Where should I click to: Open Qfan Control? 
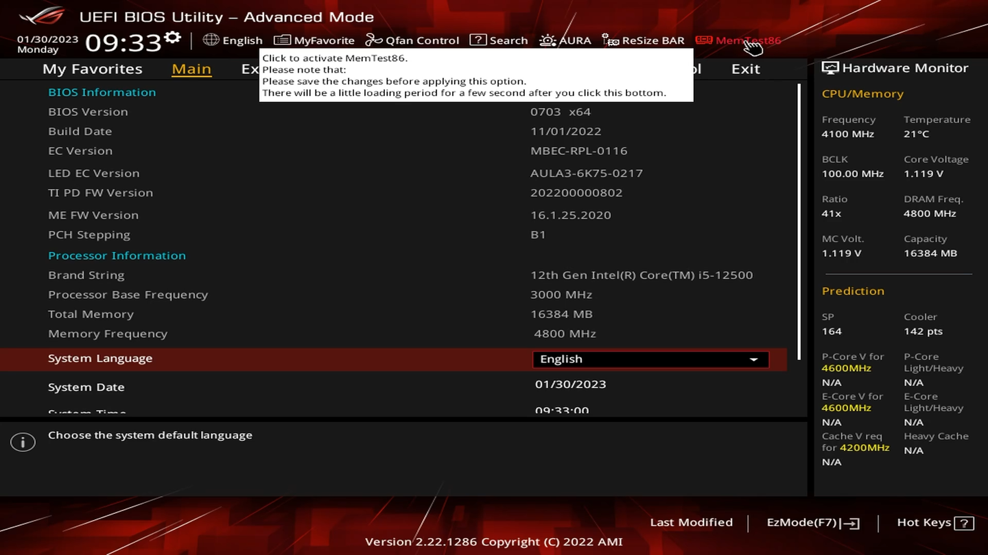pyautogui.click(x=412, y=40)
